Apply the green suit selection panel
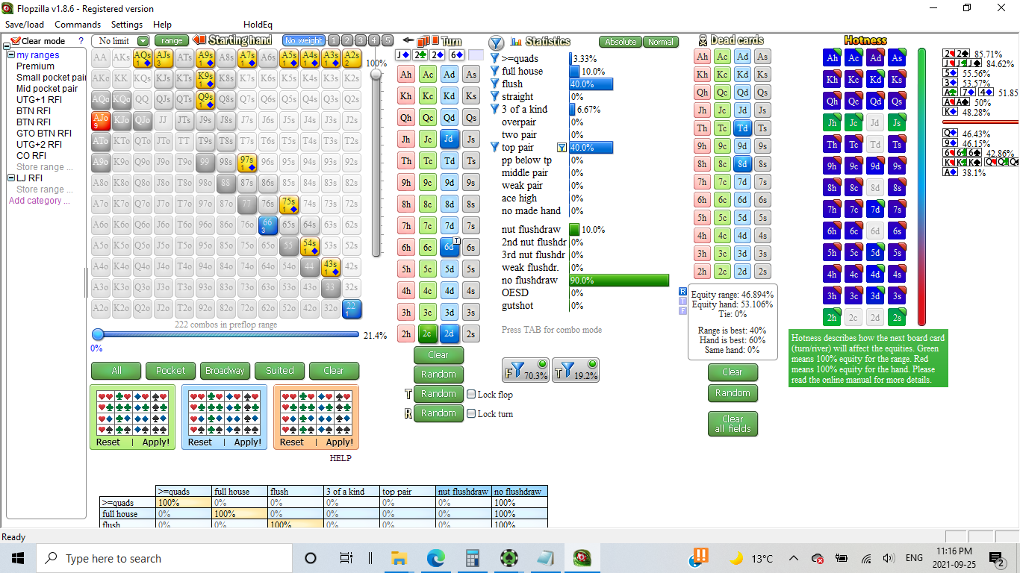 point(155,442)
